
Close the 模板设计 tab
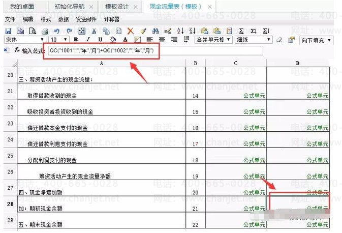[x=136, y=7]
